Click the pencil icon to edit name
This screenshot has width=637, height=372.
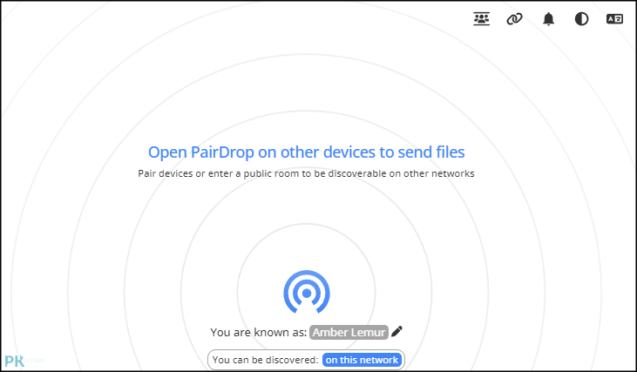[x=396, y=331]
